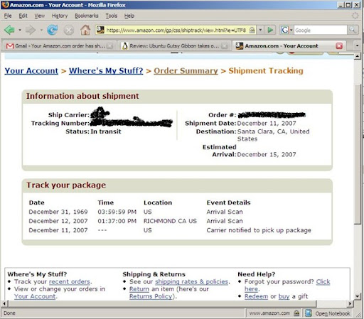Click the vertical scrollbar down arrow
This screenshot has height=319, width=364.
point(358,296)
